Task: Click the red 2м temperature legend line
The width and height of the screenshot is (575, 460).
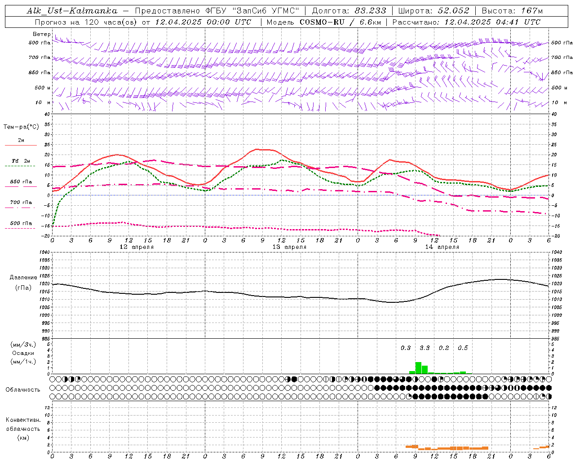Action: (21, 145)
